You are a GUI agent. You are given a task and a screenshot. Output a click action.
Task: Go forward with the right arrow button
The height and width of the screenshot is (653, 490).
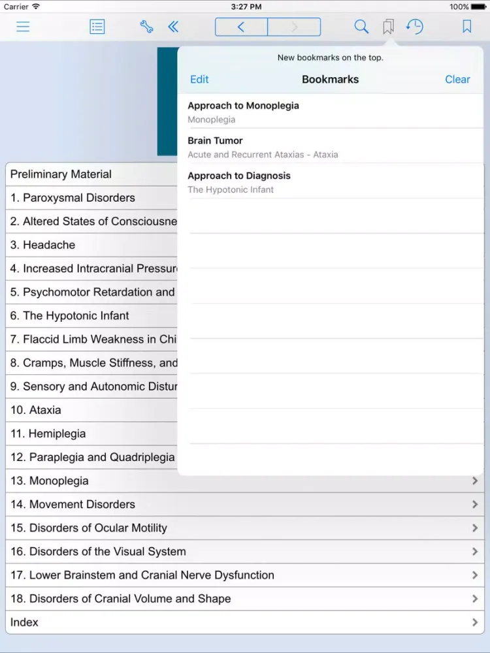tap(294, 27)
